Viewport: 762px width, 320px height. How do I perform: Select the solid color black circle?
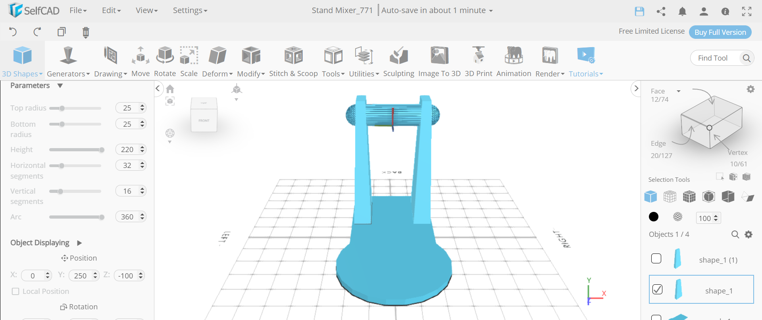[654, 217]
